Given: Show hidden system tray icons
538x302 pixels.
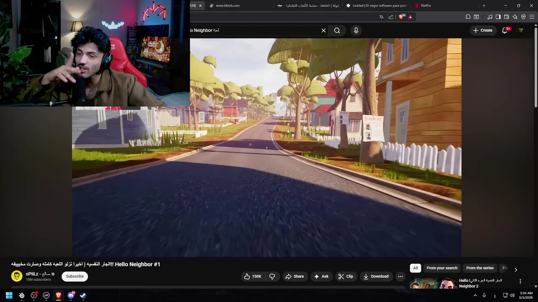Looking at the screenshot, I should click(x=475, y=295).
